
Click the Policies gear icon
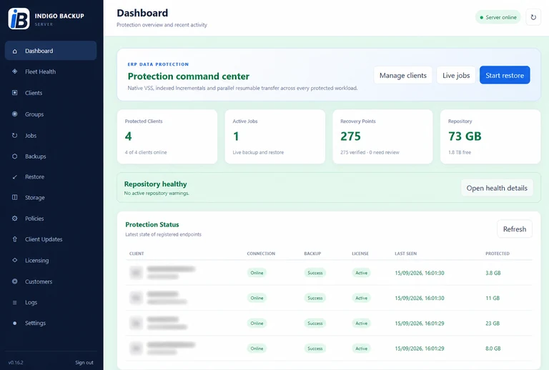click(x=15, y=219)
